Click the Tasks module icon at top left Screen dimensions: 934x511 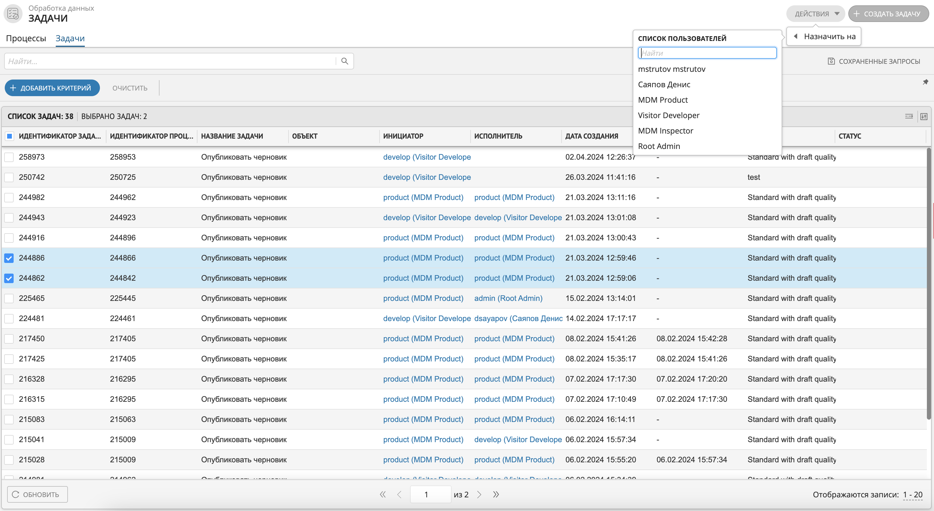13,14
